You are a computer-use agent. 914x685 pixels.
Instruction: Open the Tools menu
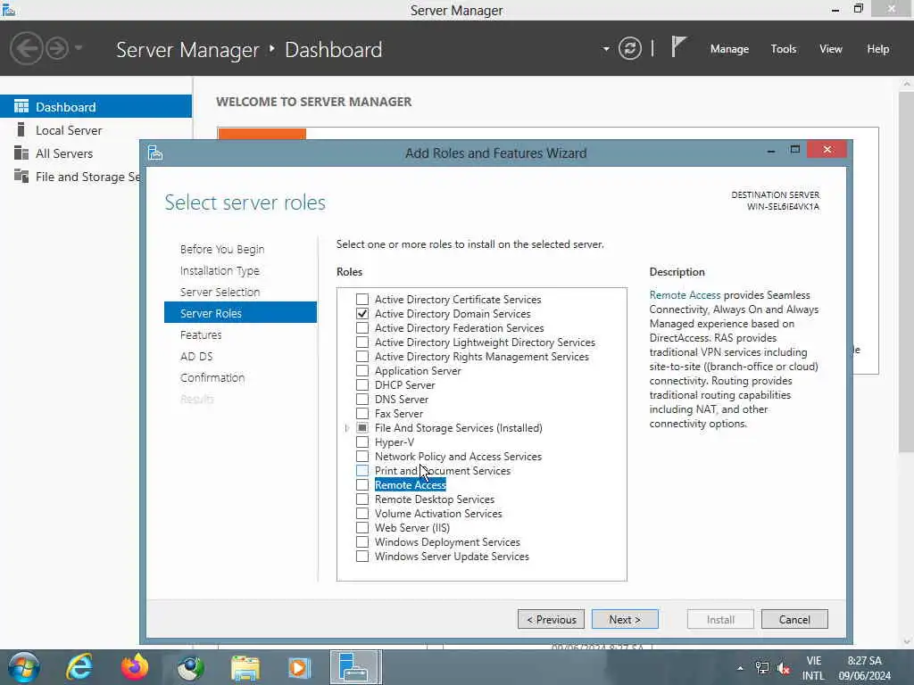pyautogui.click(x=783, y=49)
